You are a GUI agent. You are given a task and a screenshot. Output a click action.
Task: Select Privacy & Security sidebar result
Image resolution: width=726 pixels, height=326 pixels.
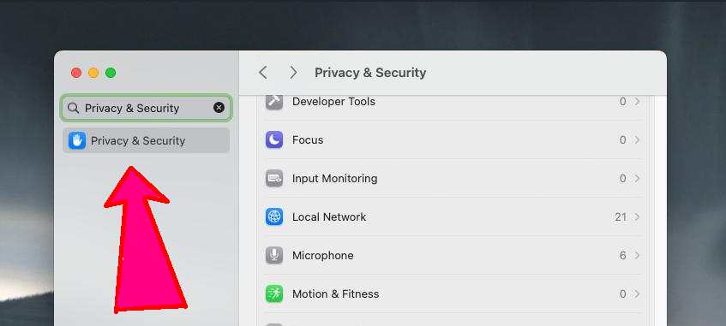click(x=147, y=140)
